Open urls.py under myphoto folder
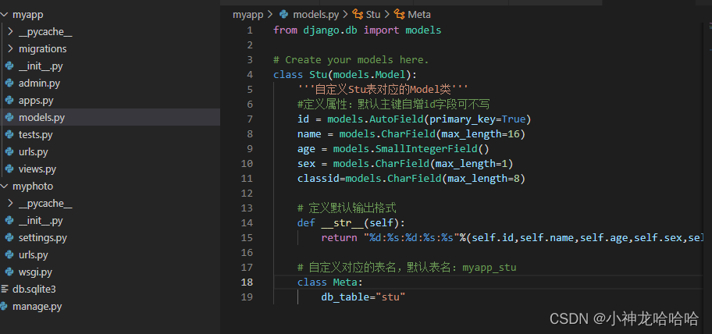The height and width of the screenshot is (334, 712). pos(33,255)
